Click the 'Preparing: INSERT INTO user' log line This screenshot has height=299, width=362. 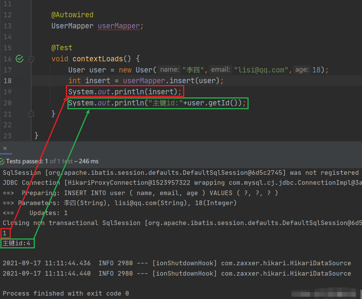(140, 193)
